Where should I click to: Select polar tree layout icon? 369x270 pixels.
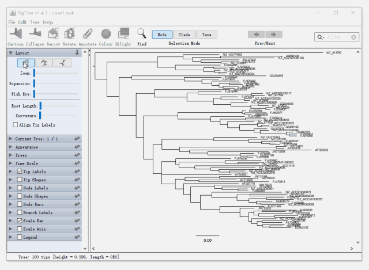(44, 63)
